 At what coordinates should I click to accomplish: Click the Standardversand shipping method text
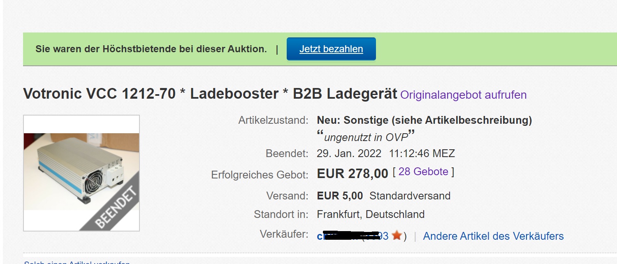[410, 196]
